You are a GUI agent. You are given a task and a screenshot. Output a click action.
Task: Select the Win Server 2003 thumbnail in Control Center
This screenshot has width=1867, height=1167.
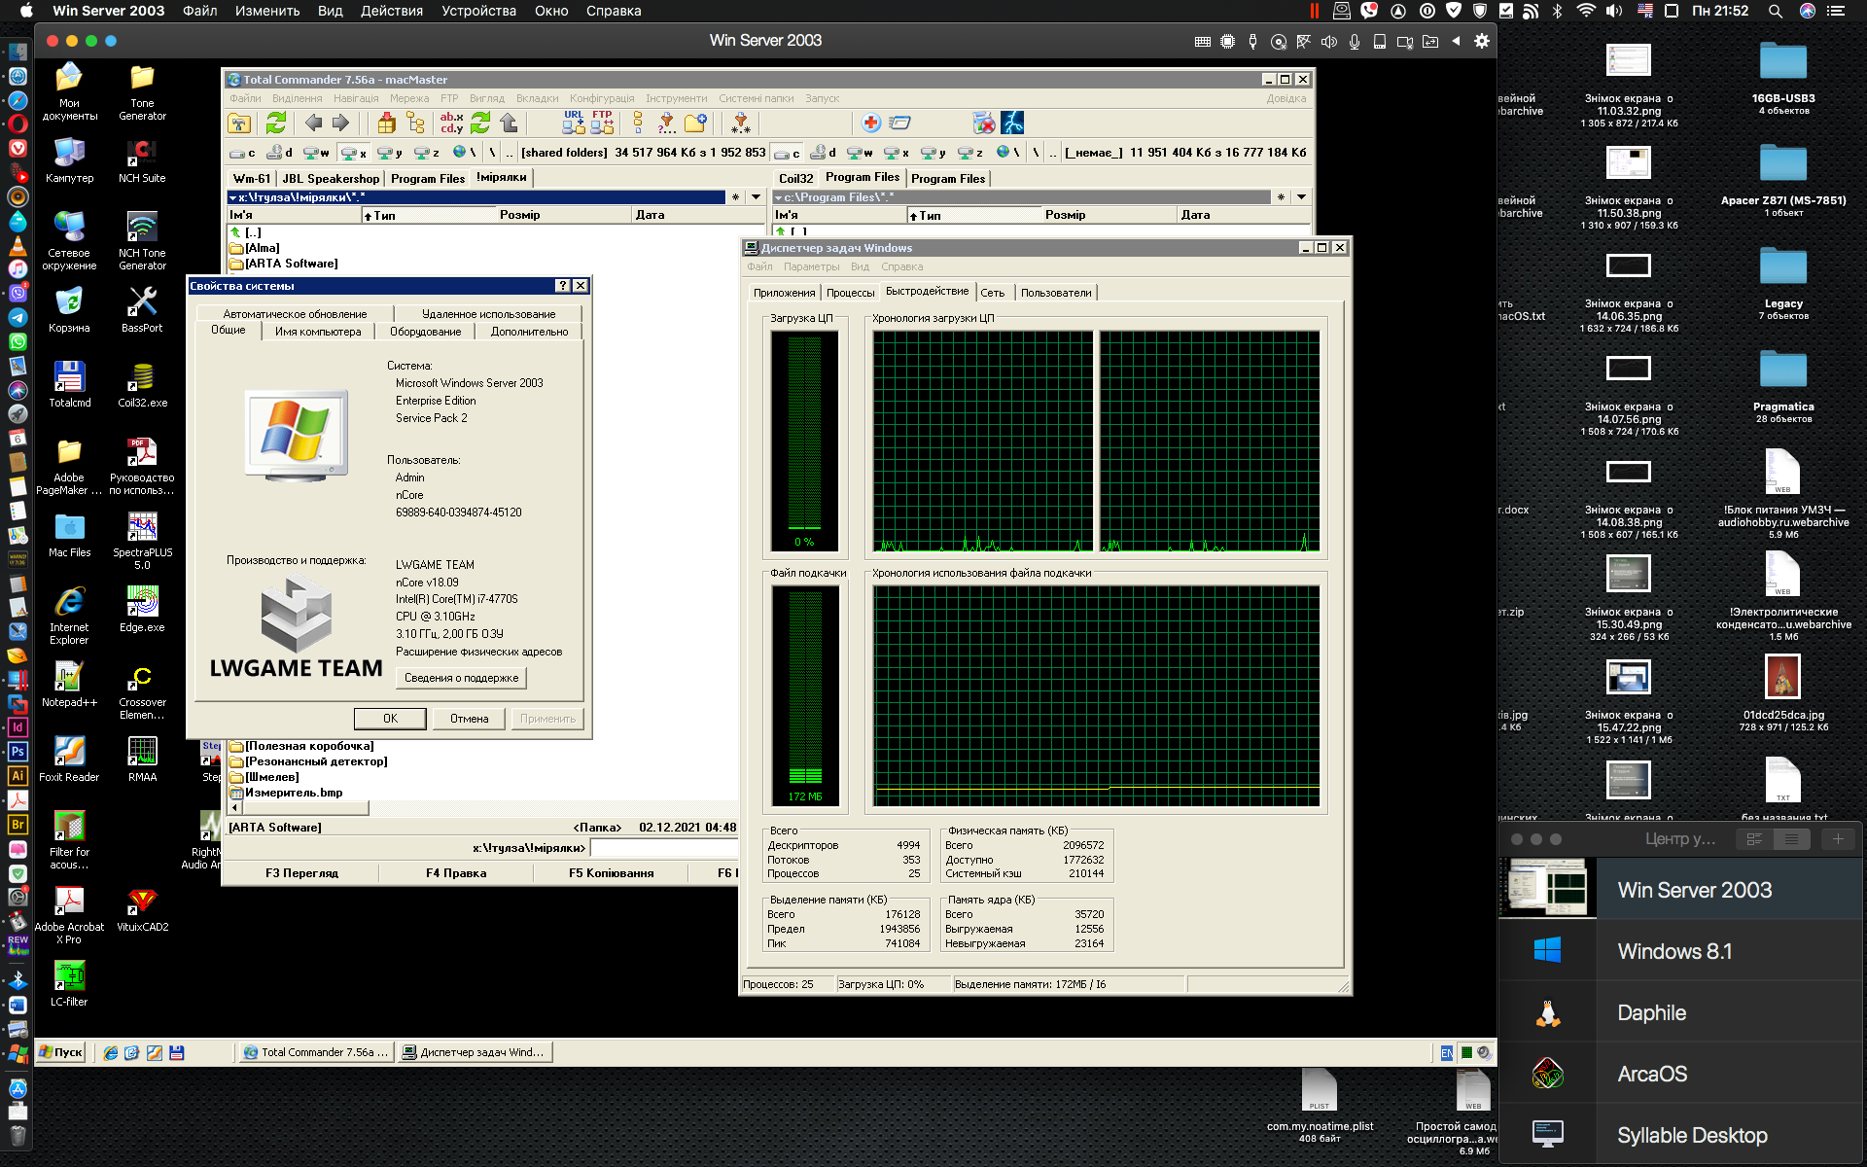click(1548, 889)
